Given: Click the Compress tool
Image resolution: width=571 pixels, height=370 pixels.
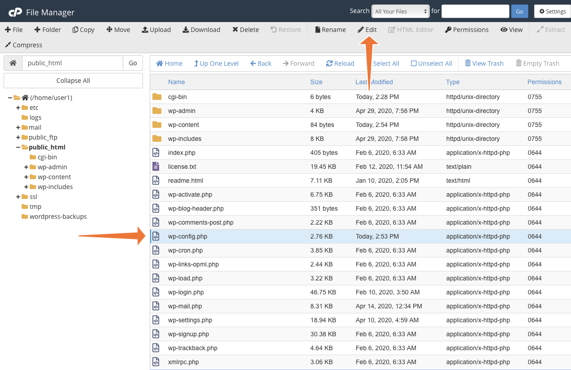Looking at the screenshot, I should [x=23, y=45].
